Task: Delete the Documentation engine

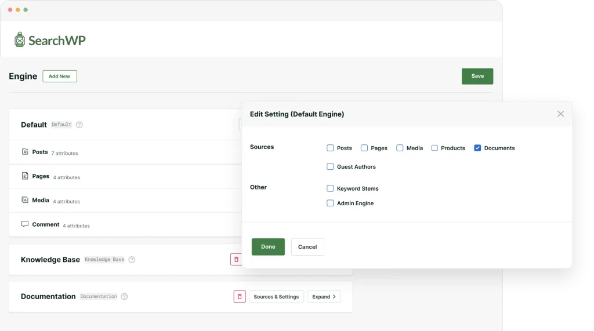Action: pyautogui.click(x=240, y=297)
